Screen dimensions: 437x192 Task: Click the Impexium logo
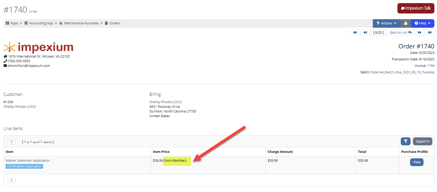(39, 47)
